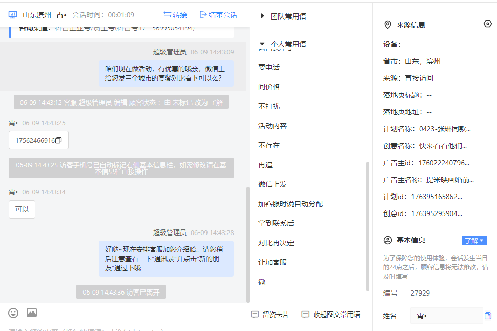Click the 会话时间 00:01:09 timer

[103, 15]
